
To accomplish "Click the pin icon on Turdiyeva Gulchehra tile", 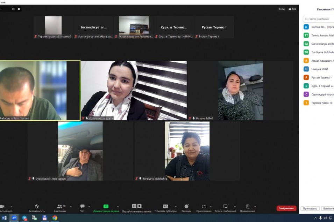I will click(x=140, y=179).
